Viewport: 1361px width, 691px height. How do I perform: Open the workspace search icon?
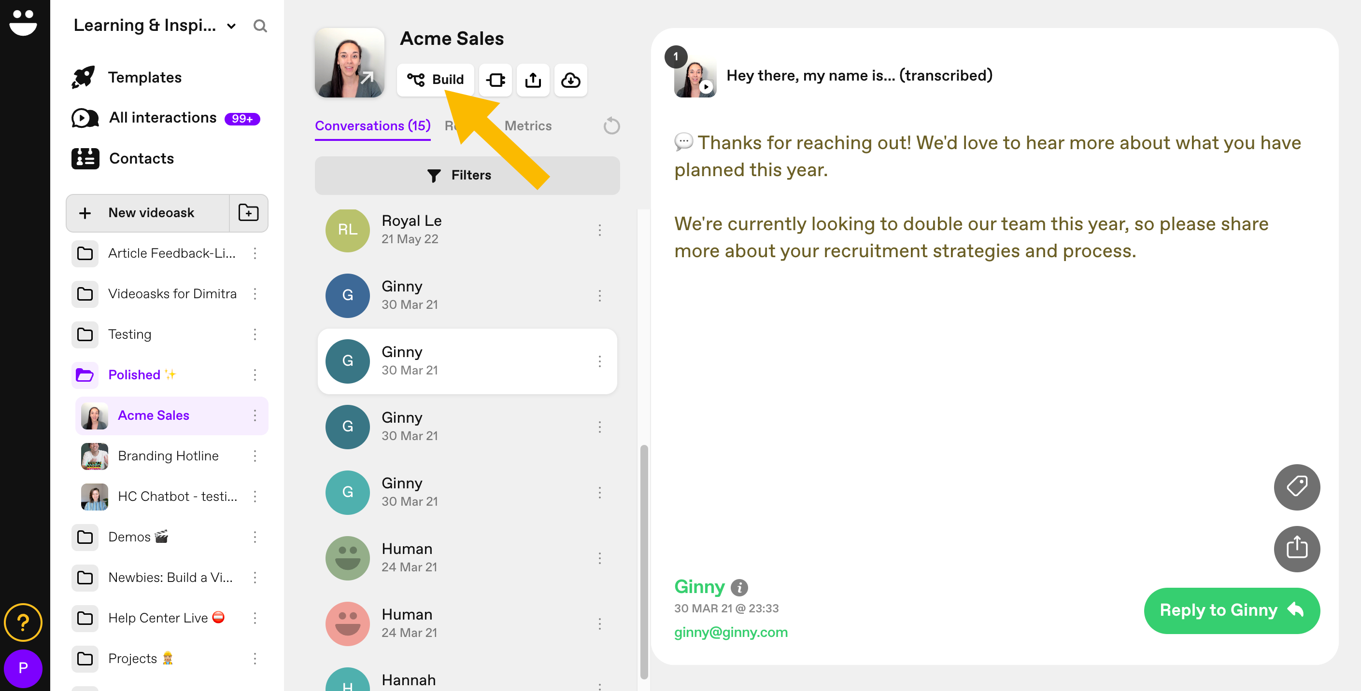pos(260,26)
